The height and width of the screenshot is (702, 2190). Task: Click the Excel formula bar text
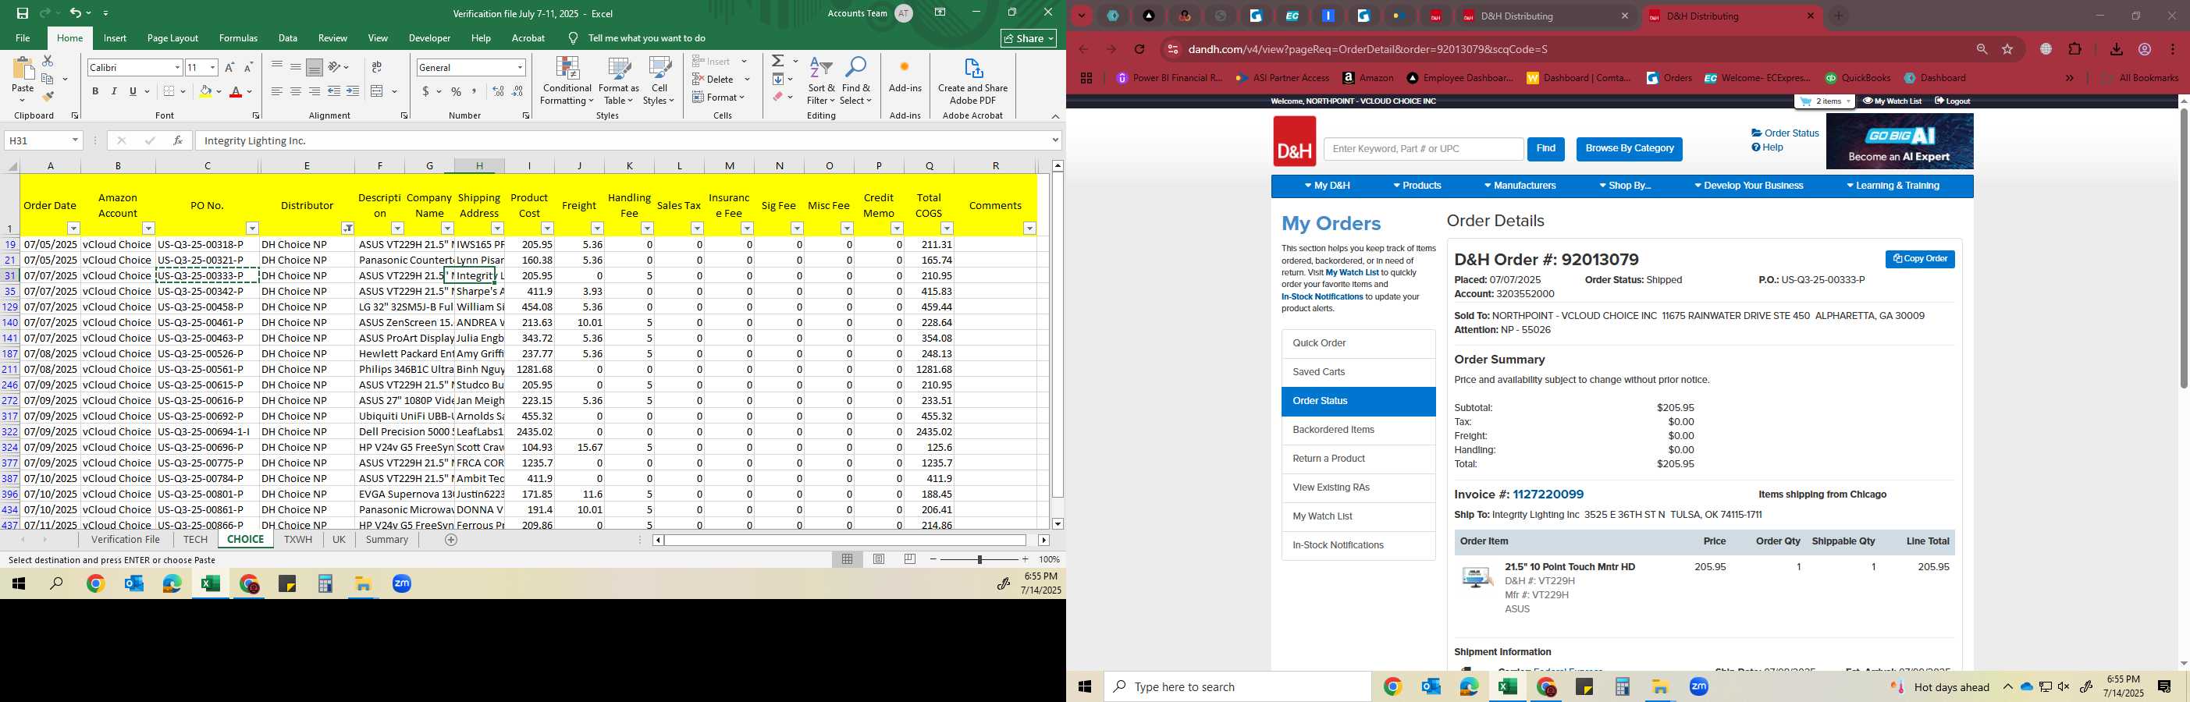pyautogui.click(x=254, y=141)
